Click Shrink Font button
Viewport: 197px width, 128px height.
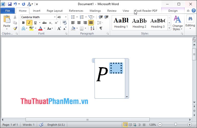(x=65, y=29)
